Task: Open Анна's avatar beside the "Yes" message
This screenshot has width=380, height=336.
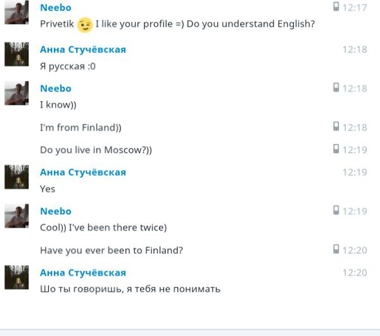Action: [16, 177]
